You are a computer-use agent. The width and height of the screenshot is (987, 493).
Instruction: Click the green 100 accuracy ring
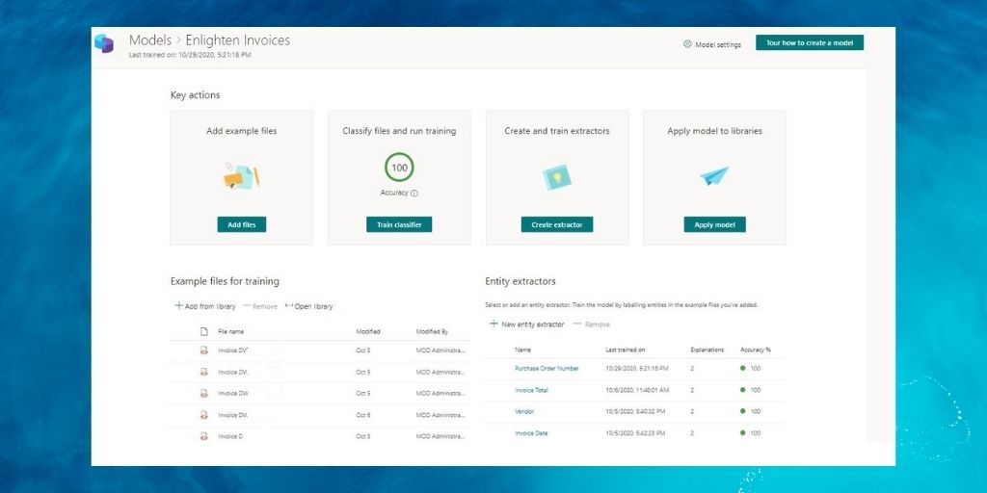(399, 168)
